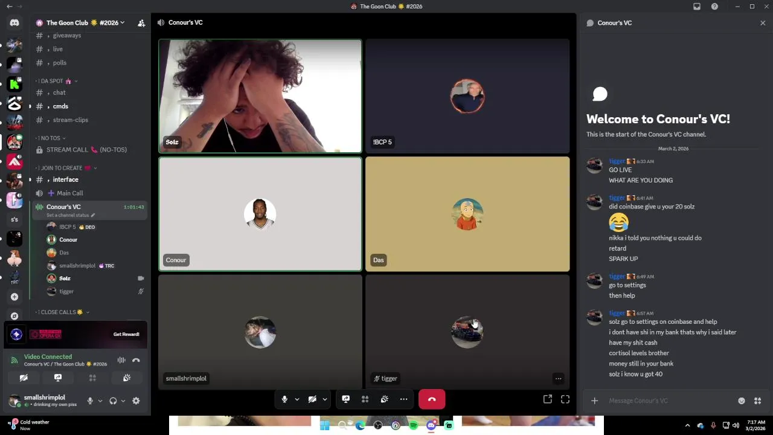Collapse the CLOSE CALLS category

pos(62,312)
